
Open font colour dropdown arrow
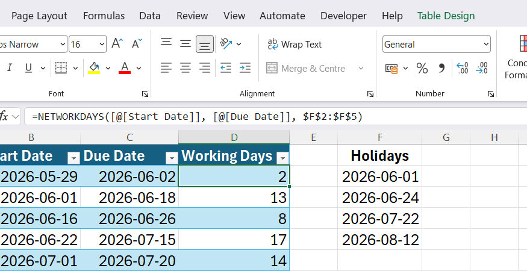[139, 69]
